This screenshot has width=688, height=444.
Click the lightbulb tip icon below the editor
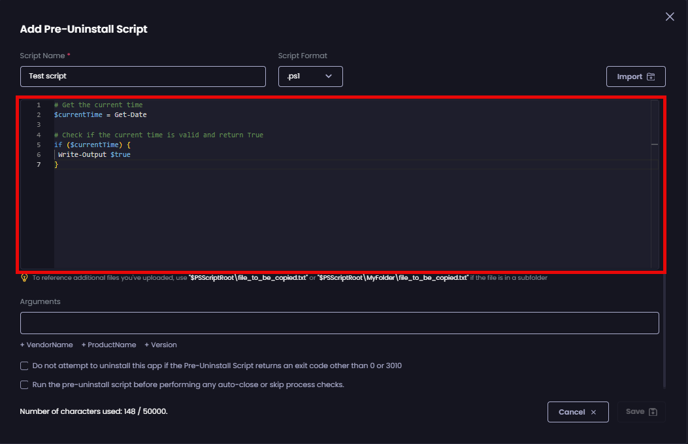[25, 277]
